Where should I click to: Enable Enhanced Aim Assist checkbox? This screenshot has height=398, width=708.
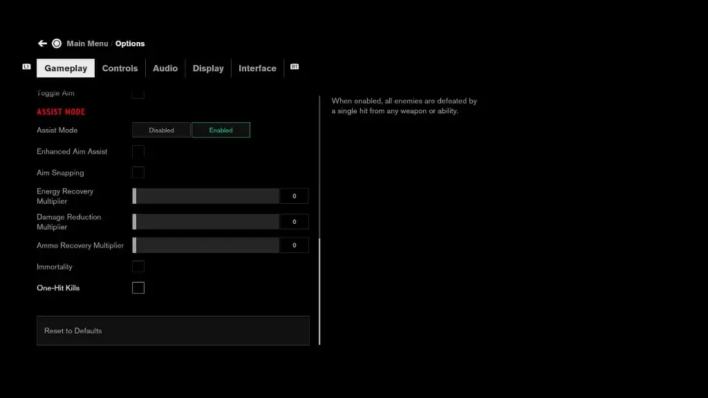tap(138, 151)
